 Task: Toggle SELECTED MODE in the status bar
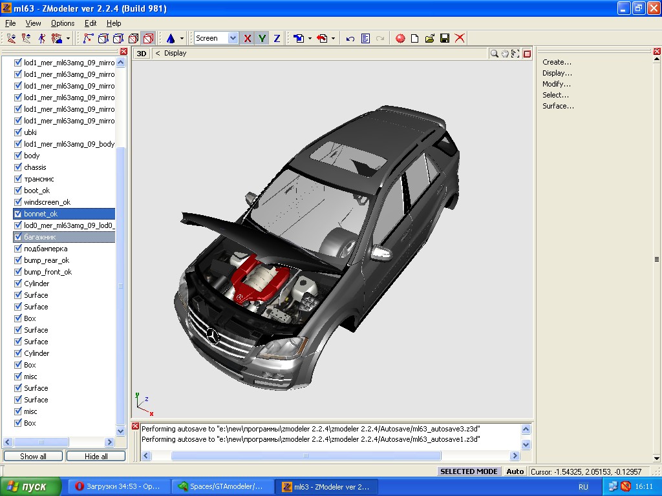tap(469, 471)
